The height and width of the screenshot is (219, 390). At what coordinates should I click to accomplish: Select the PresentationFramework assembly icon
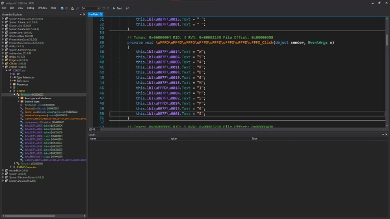7,43
